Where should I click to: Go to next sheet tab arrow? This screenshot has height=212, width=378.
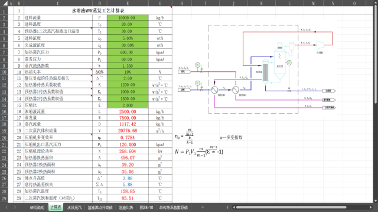(x=15, y=207)
